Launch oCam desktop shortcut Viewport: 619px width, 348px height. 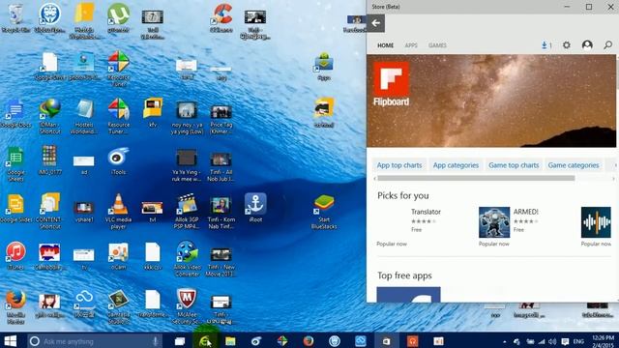pyautogui.click(x=118, y=255)
